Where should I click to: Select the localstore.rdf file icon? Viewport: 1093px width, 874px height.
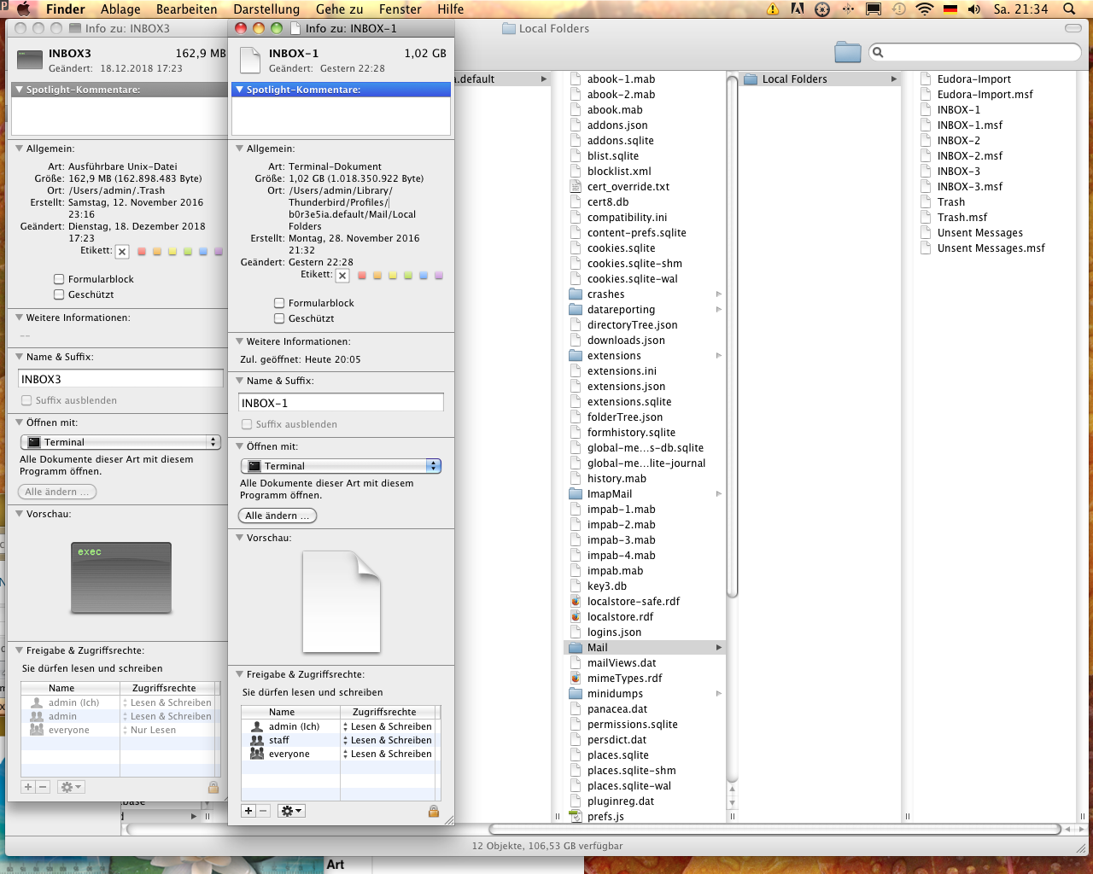[x=576, y=617]
